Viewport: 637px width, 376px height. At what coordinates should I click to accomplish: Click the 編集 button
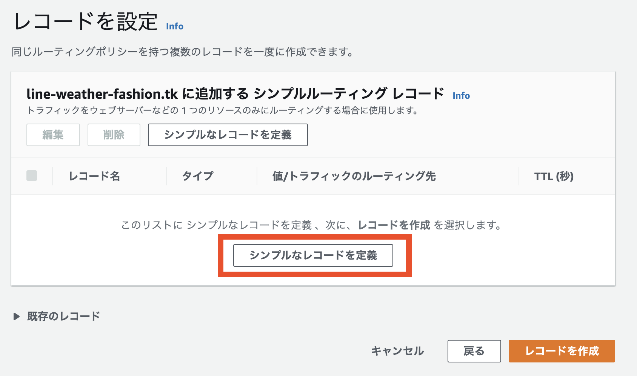[x=53, y=135]
